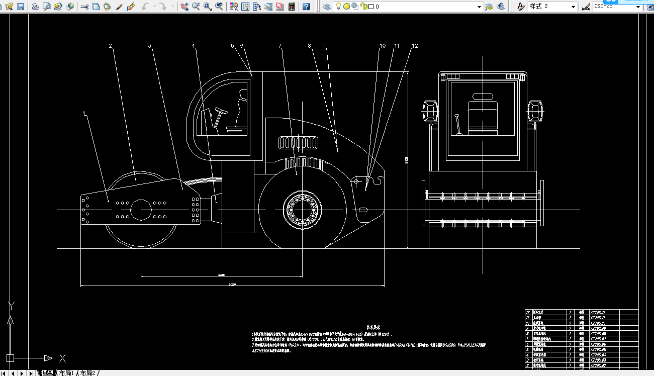This screenshot has height=376, width=654.
Task: Print the drawing using Plot icon
Action: coord(35,7)
